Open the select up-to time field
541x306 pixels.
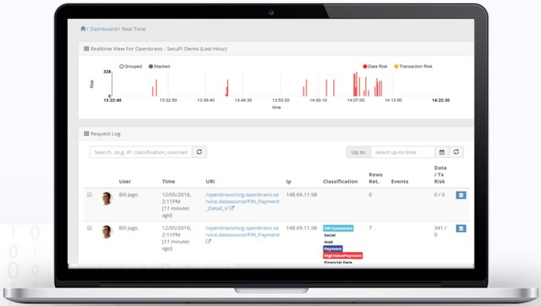pos(402,152)
